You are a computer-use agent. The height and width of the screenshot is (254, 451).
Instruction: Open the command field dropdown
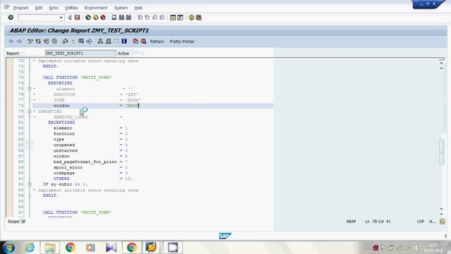tap(61, 18)
